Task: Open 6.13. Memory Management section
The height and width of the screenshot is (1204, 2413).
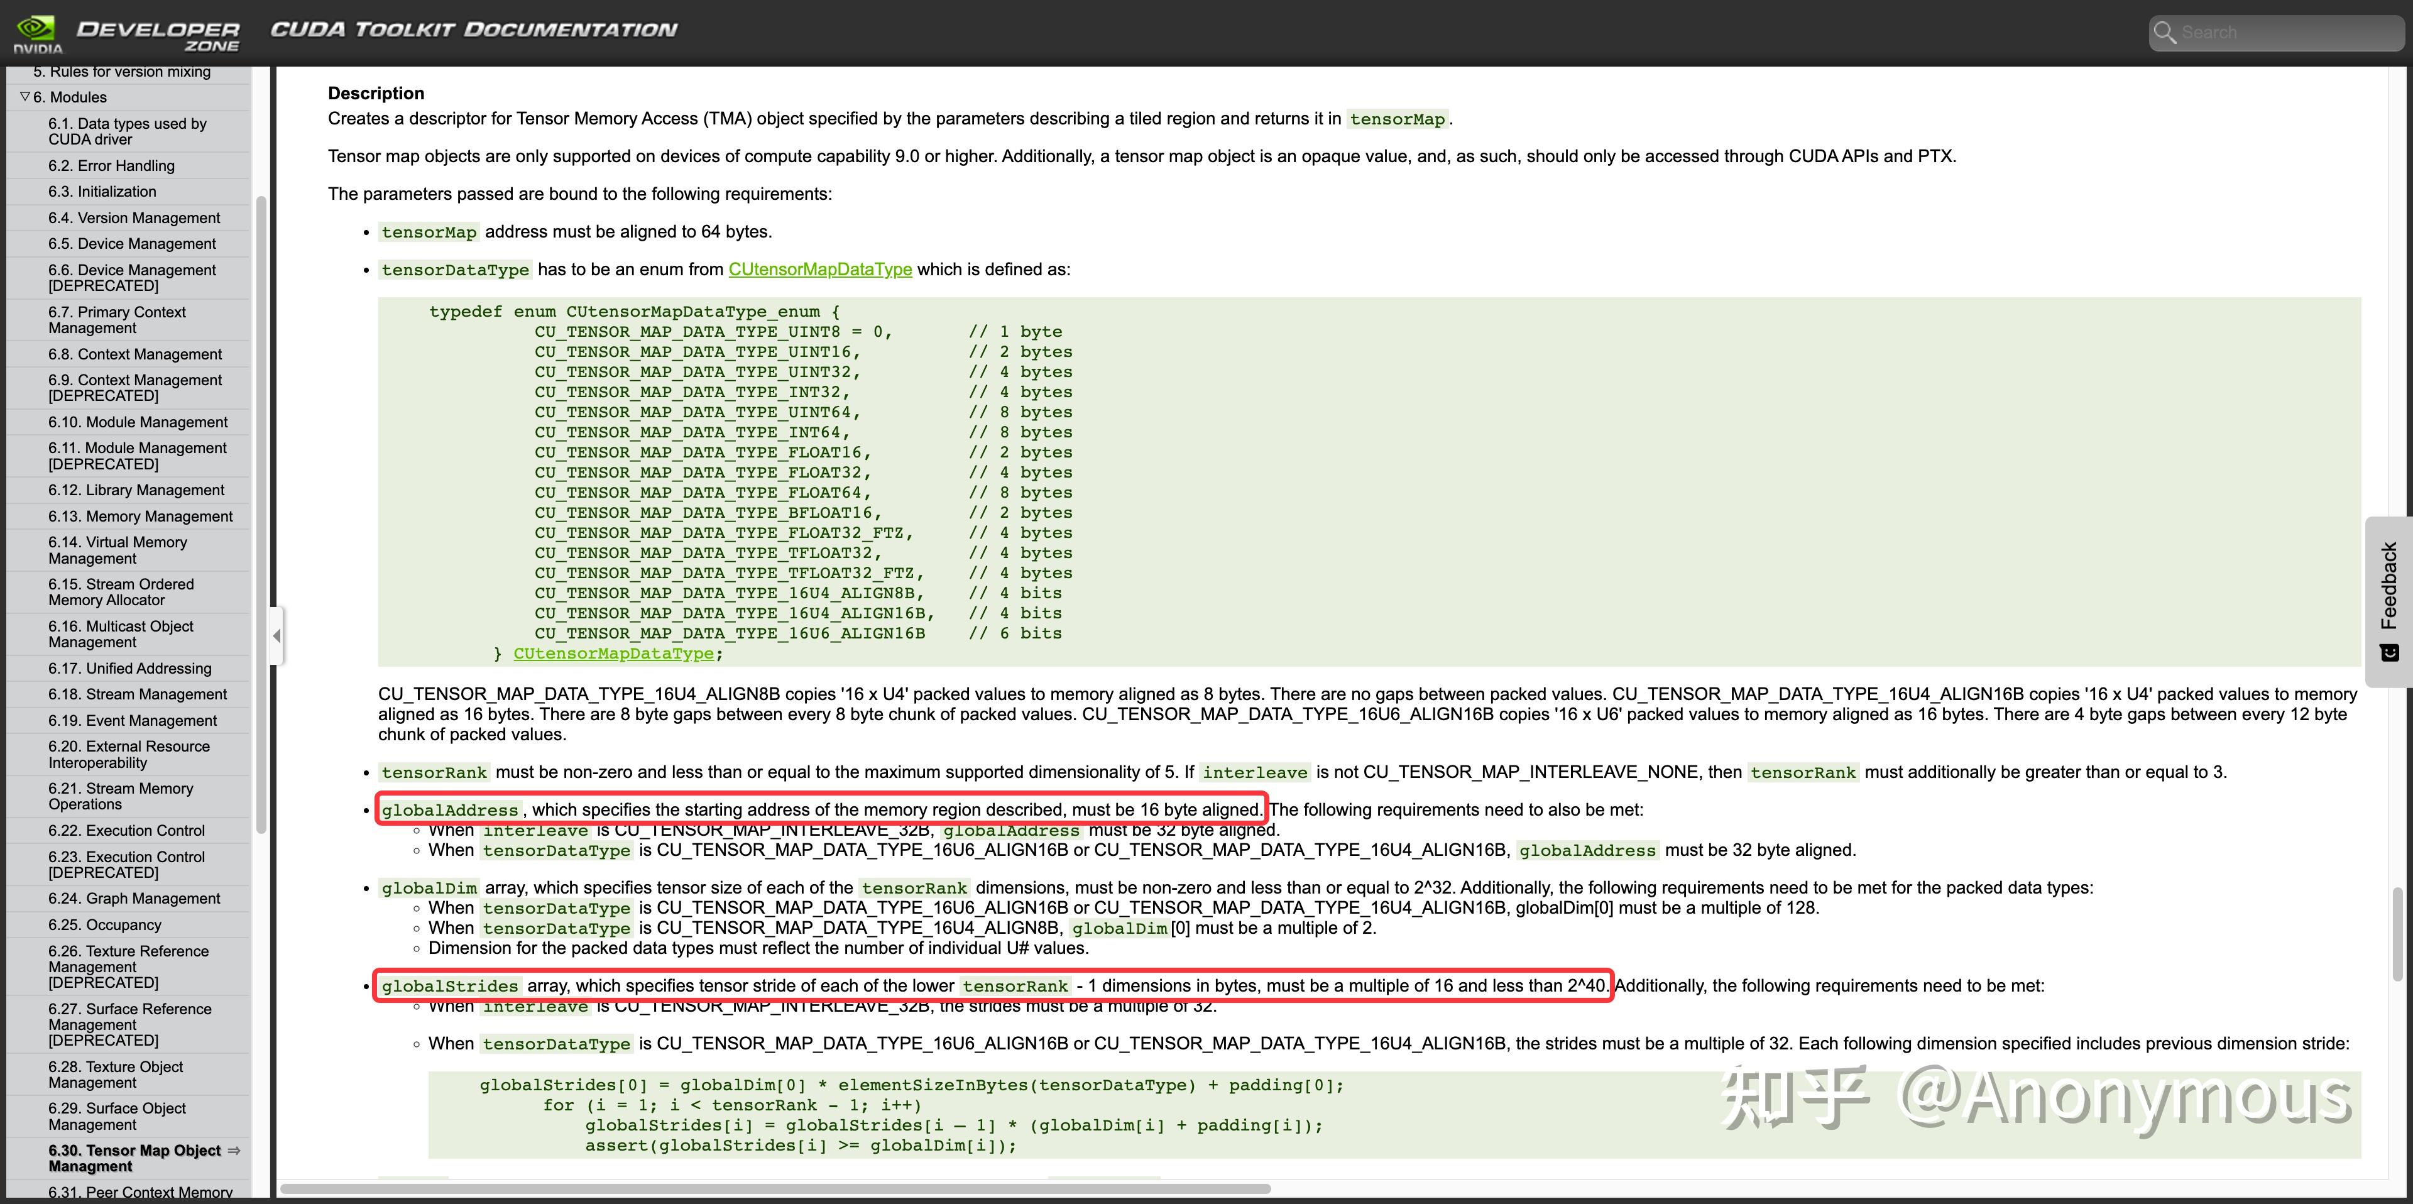Action: pos(141,517)
